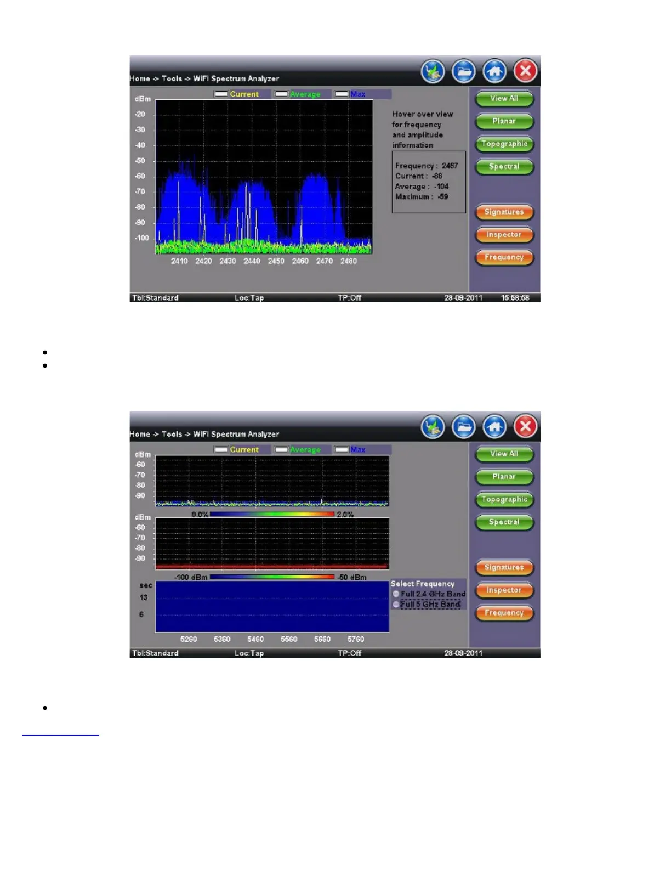The width and height of the screenshot is (671, 869).
Task: Click the 28-09-2011 date in lower status bar
Action: pyautogui.click(x=463, y=653)
